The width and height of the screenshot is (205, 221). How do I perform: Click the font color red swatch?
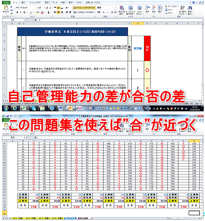42,12
